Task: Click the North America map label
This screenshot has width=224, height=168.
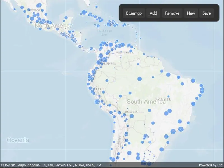Action: (54, 26)
